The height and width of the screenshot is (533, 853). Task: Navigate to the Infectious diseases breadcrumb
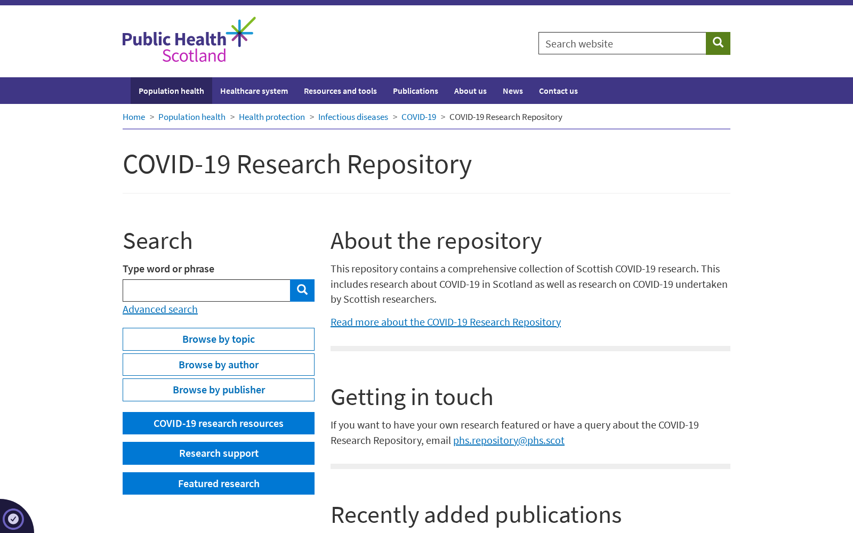click(x=353, y=117)
